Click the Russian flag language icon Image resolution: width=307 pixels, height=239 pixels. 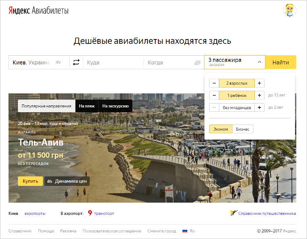(x=185, y=231)
